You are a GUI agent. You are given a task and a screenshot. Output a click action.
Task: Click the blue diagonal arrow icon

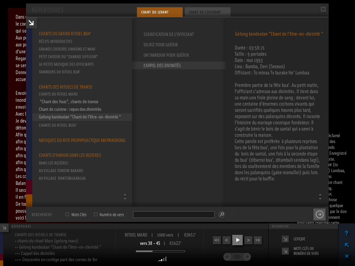tap(346, 245)
